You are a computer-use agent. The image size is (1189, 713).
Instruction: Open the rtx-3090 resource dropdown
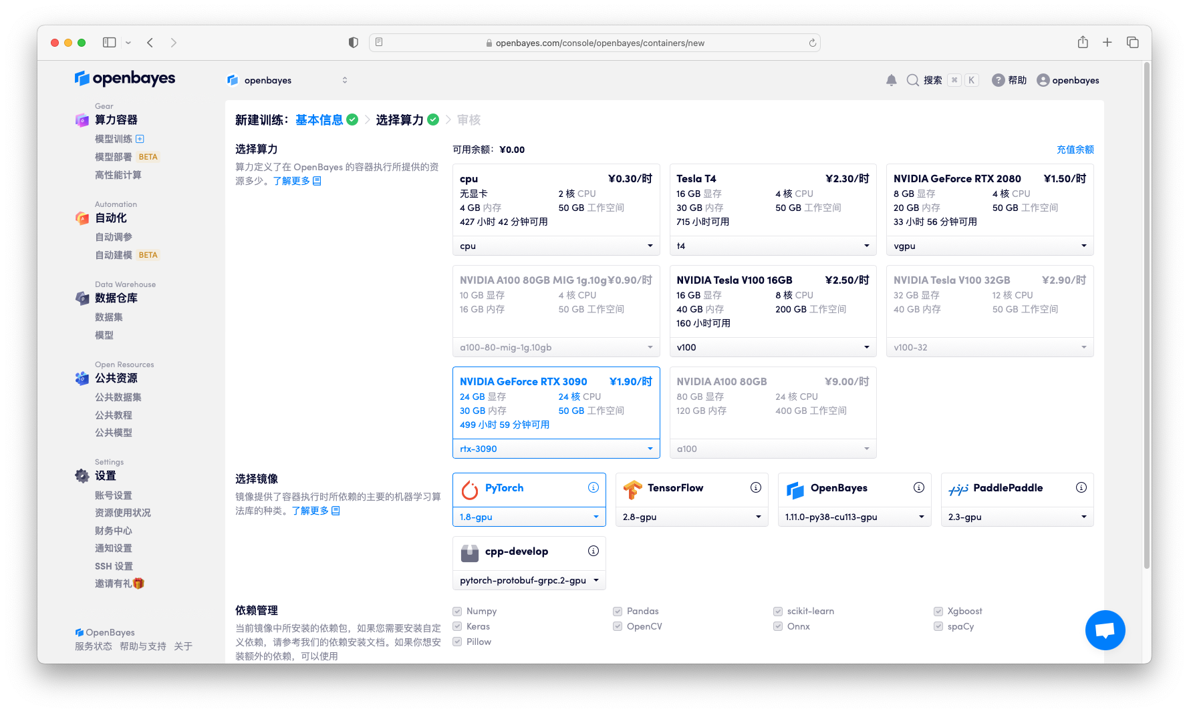click(555, 449)
